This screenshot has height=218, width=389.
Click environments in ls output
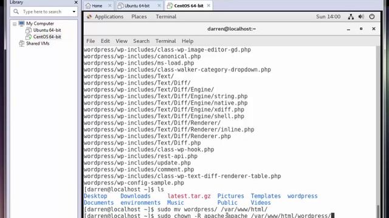click(140, 203)
